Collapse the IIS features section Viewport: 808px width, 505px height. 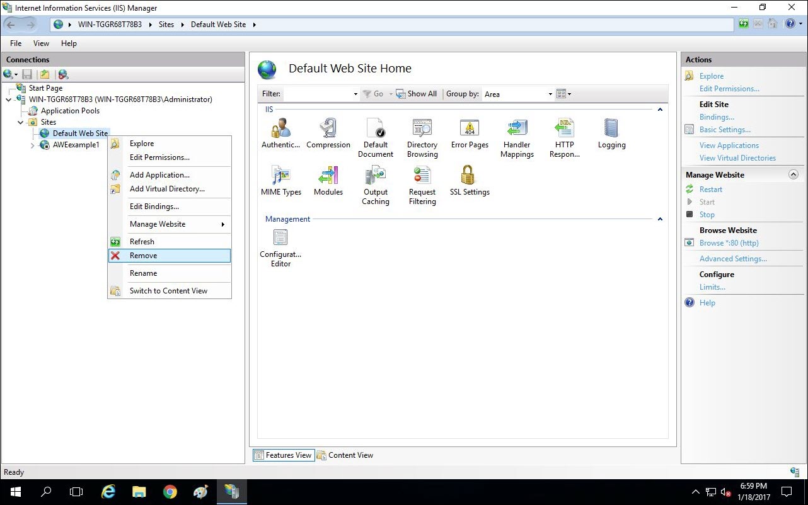tap(660, 109)
